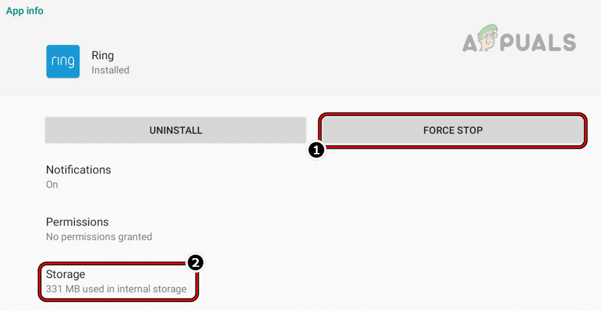The width and height of the screenshot is (601, 311).
Task: Open the Permissions setting
Action: point(77,222)
